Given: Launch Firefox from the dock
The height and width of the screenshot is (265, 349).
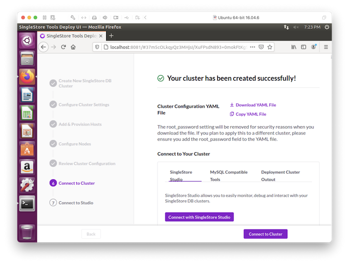Looking at the screenshot, I should pyautogui.click(x=27, y=77).
